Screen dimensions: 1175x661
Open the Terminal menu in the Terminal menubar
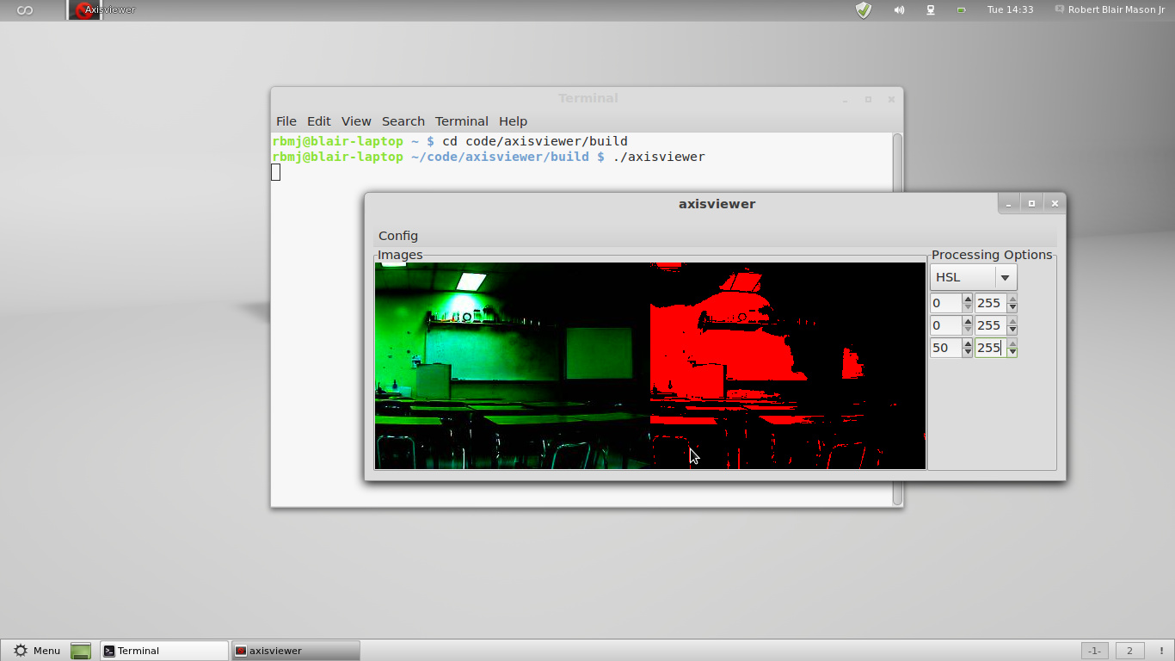pyautogui.click(x=462, y=121)
